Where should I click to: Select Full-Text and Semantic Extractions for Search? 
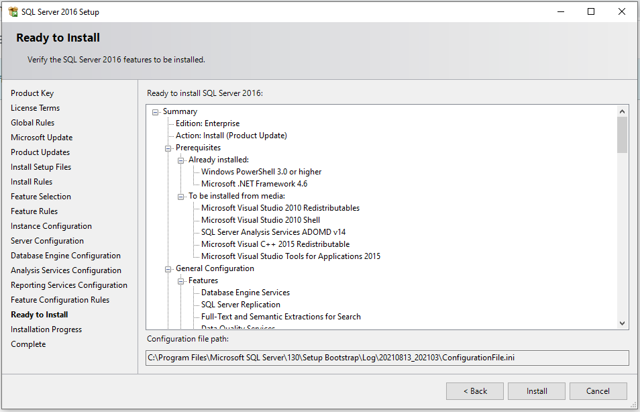click(x=281, y=317)
